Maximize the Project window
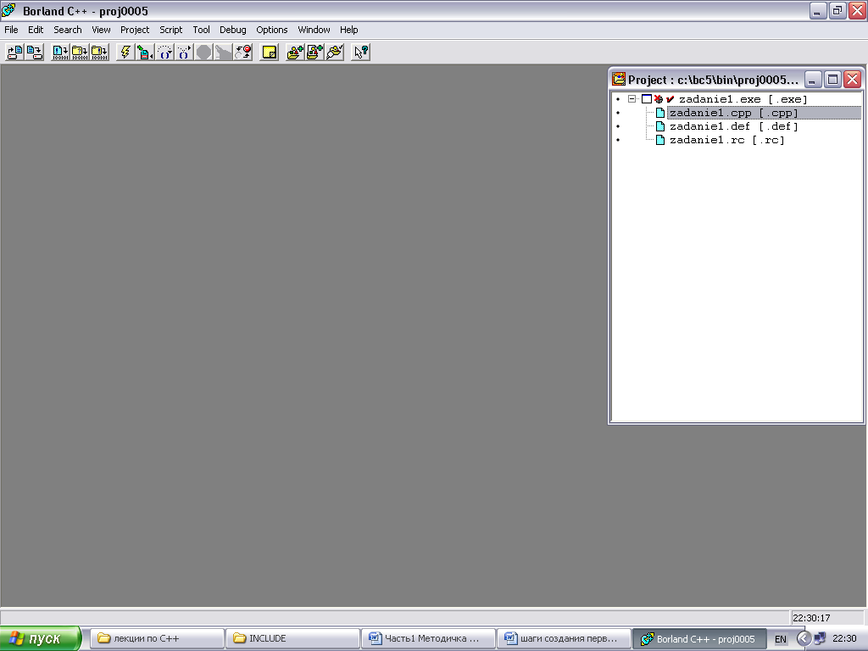Image resolution: width=868 pixels, height=651 pixels. coord(832,79)
